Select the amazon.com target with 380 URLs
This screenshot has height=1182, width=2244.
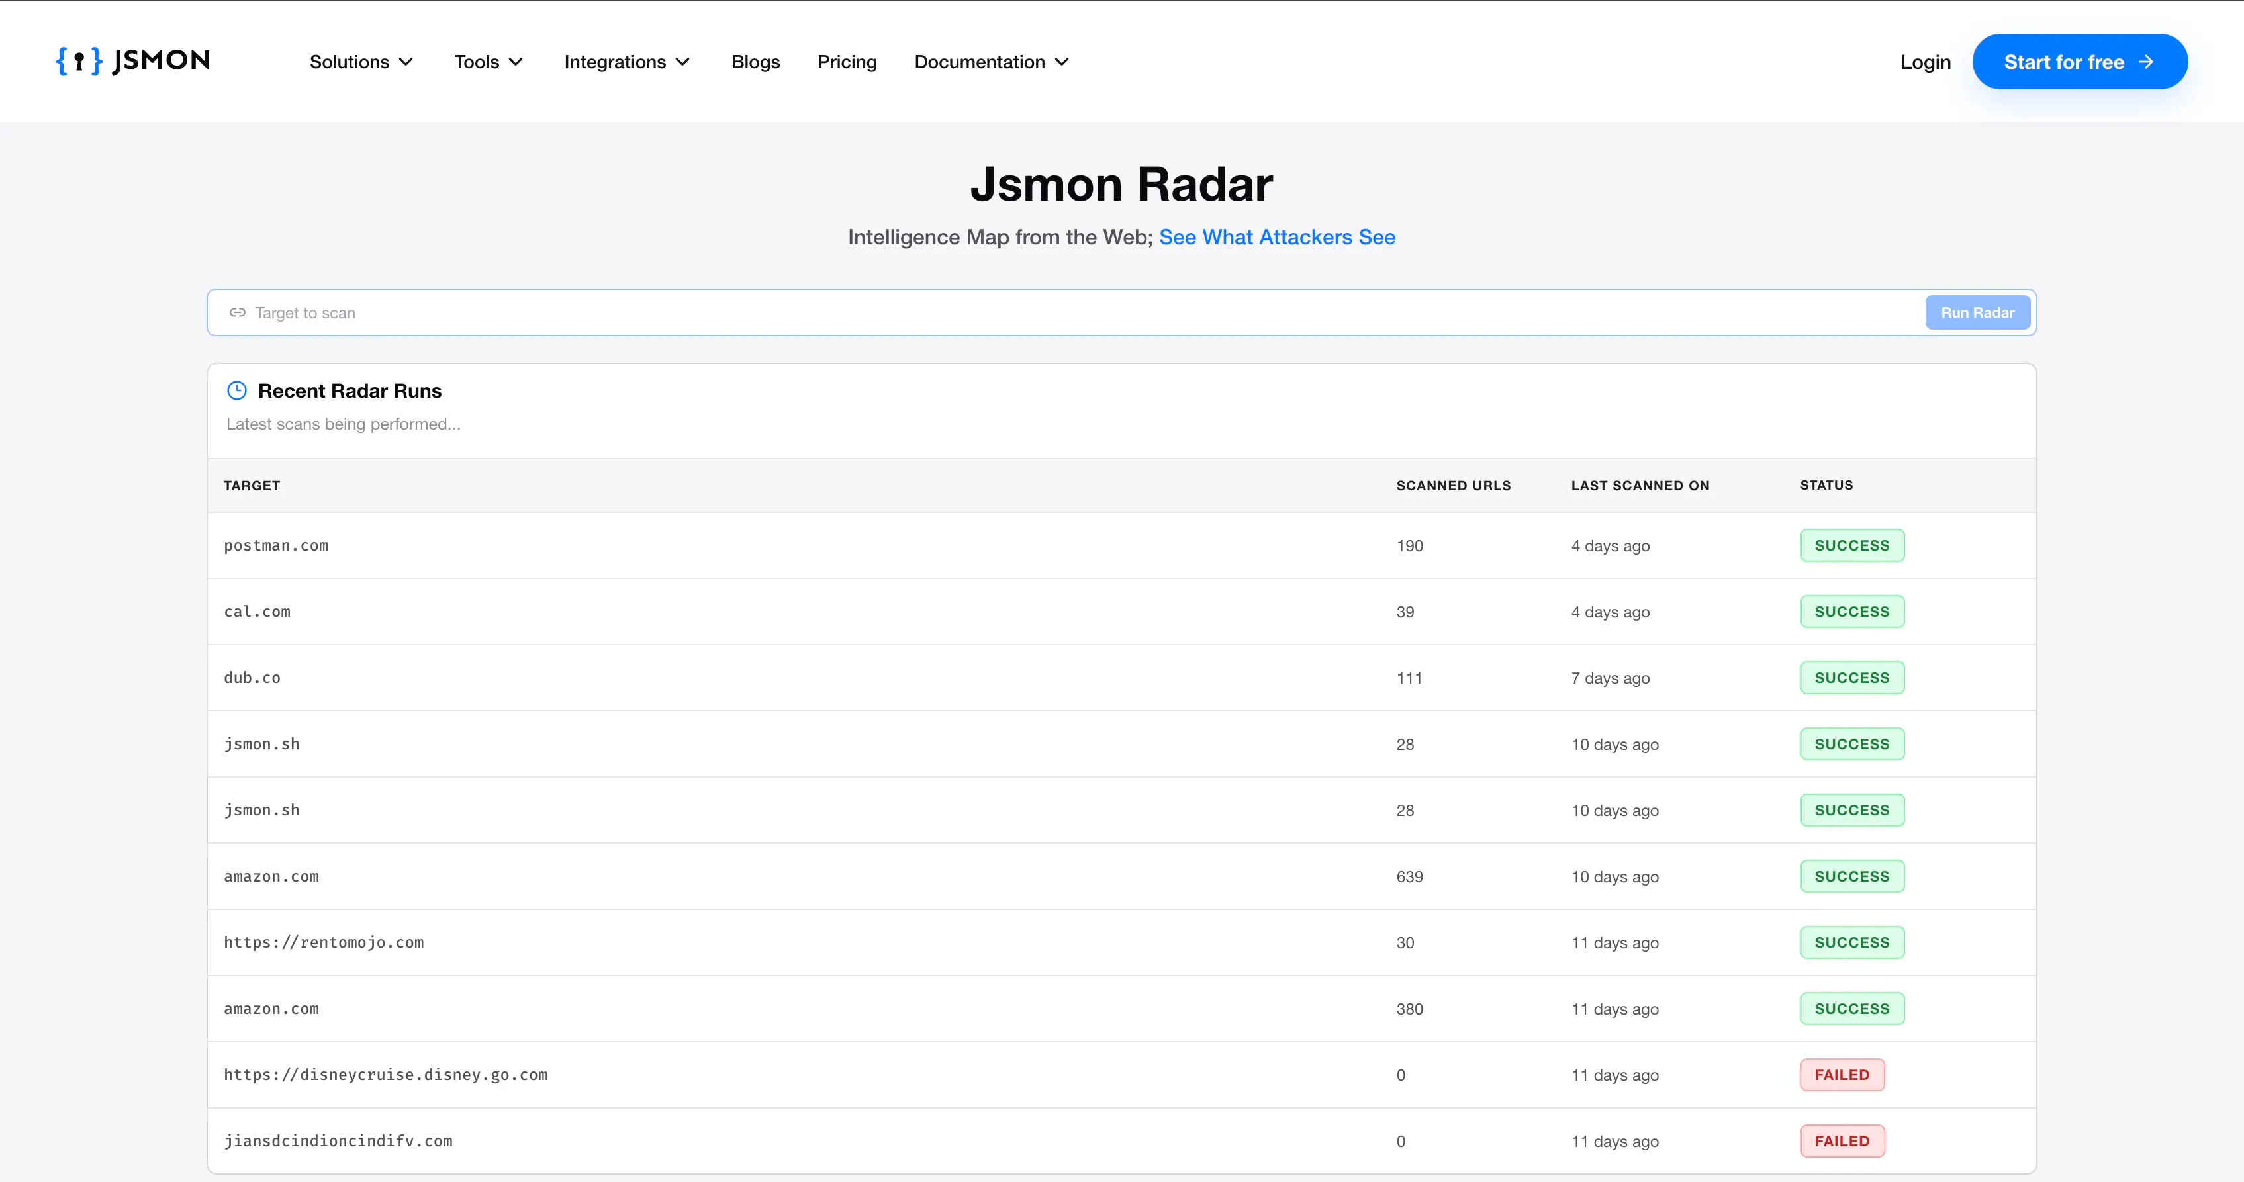pyautogui.click(x=271, y=1009)
